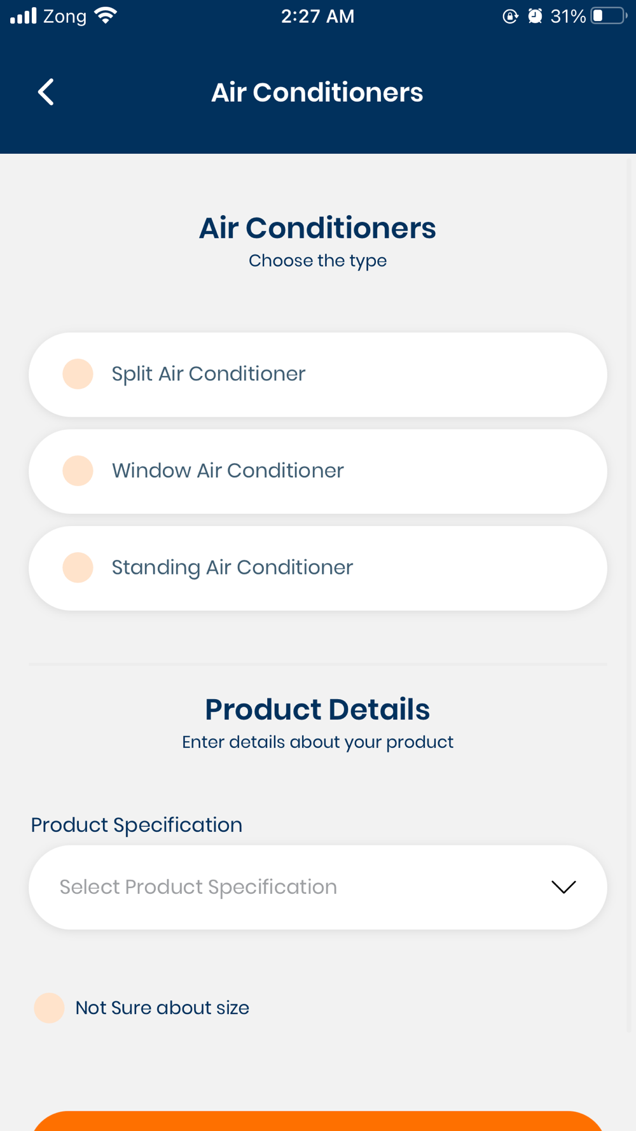Image resolution: width=636 pixels, height=1131 pixels.
Task: Tap the Window Air Conditioner label
Action: point(228,471)
